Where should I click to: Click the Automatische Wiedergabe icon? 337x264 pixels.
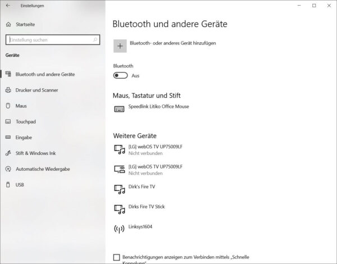[x=8, y=169]
